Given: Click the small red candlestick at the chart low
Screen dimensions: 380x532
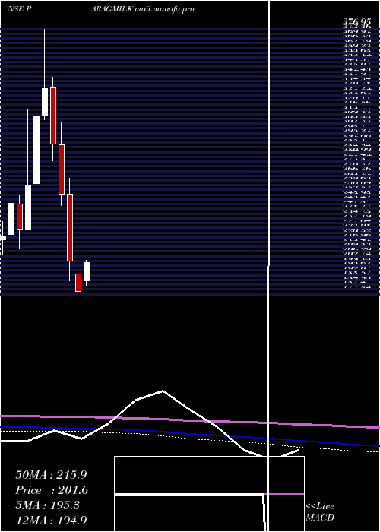Looking at the screenshot, I should coord(78,282).
